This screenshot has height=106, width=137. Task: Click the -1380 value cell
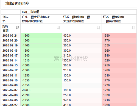(41, 65)
